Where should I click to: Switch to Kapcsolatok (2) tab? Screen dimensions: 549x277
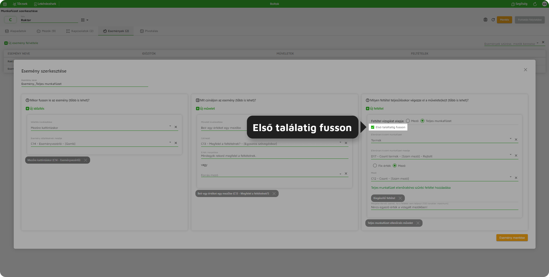[x=80, y=31]
